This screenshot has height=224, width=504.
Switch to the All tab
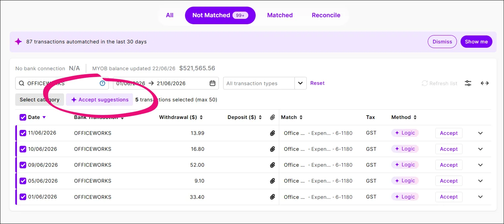[170, 15]
